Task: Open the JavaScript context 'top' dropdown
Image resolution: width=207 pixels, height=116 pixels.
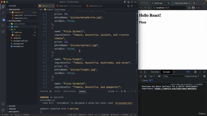Action: (x=152, y=76)
